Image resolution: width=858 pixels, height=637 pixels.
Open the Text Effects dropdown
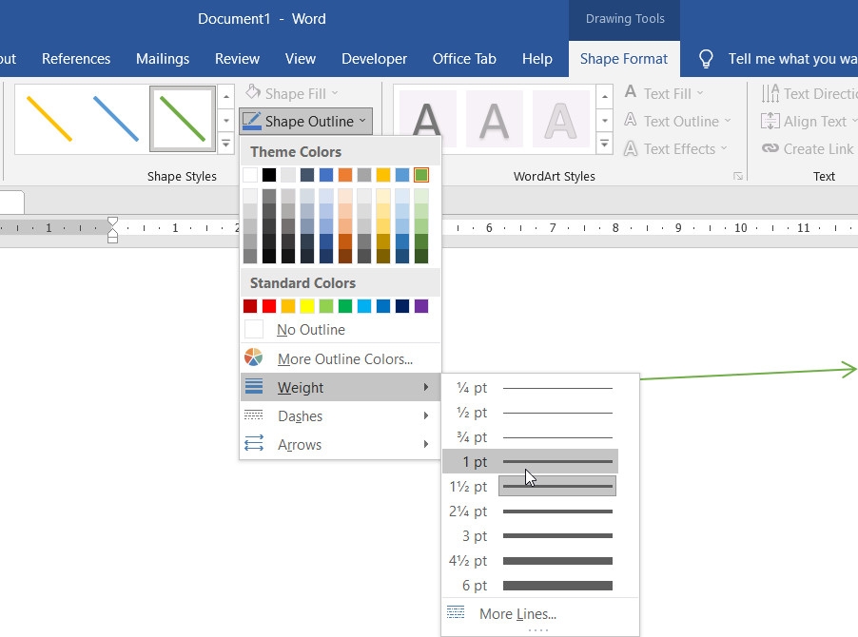click(676, 148)
